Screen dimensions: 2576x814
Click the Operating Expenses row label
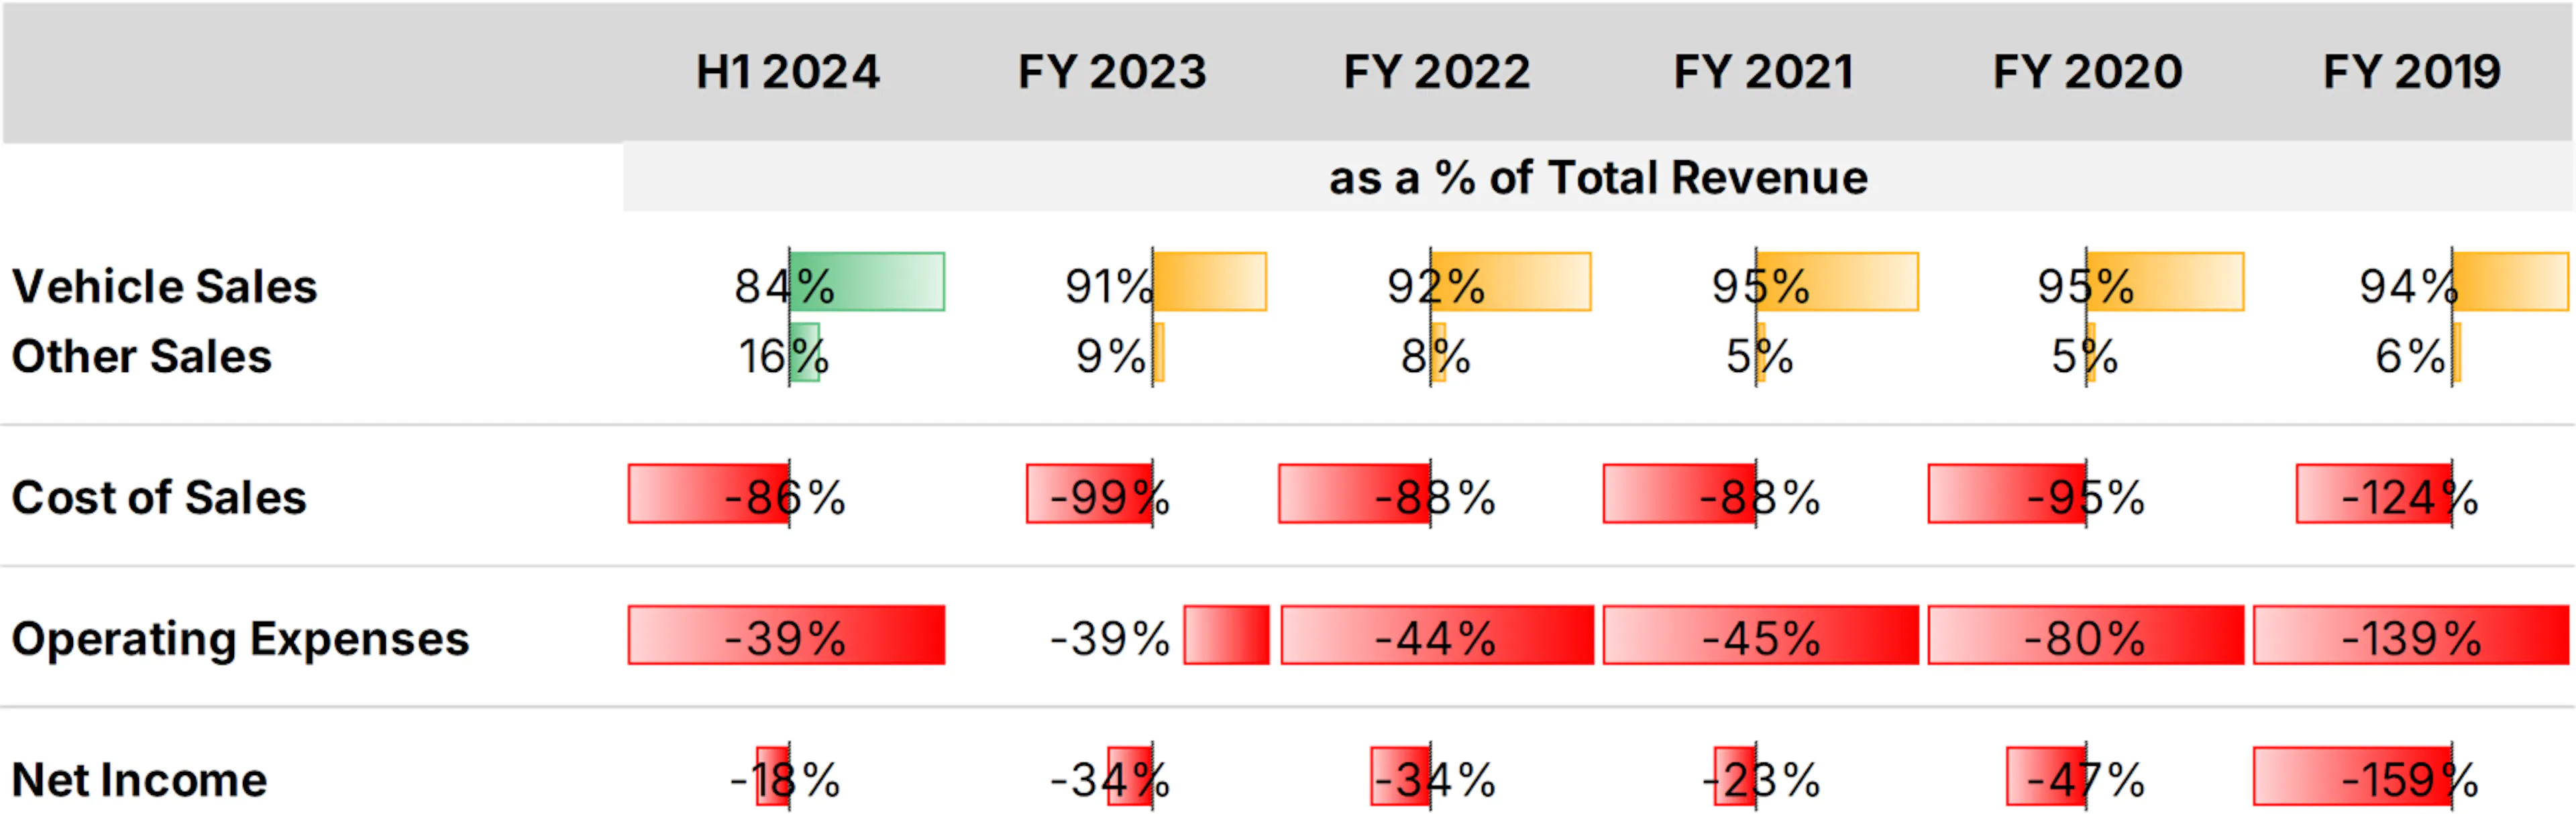tap(240, 638)
